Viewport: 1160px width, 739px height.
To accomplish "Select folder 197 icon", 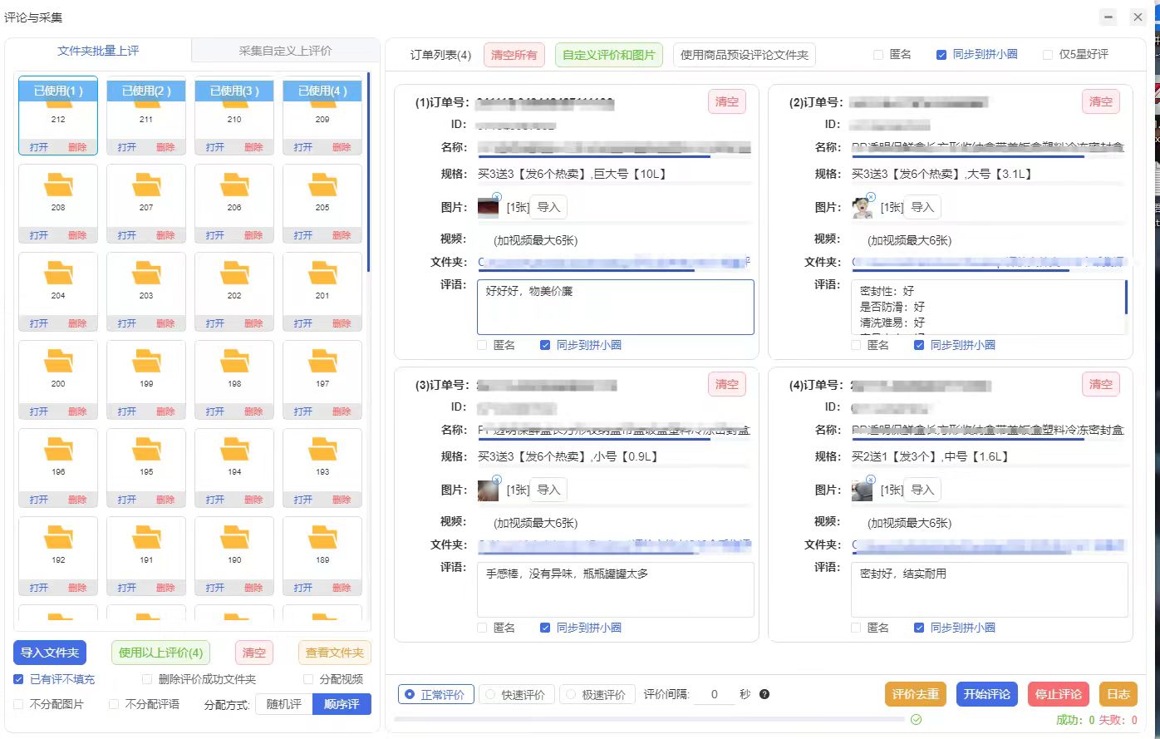I will click(322, 361).
